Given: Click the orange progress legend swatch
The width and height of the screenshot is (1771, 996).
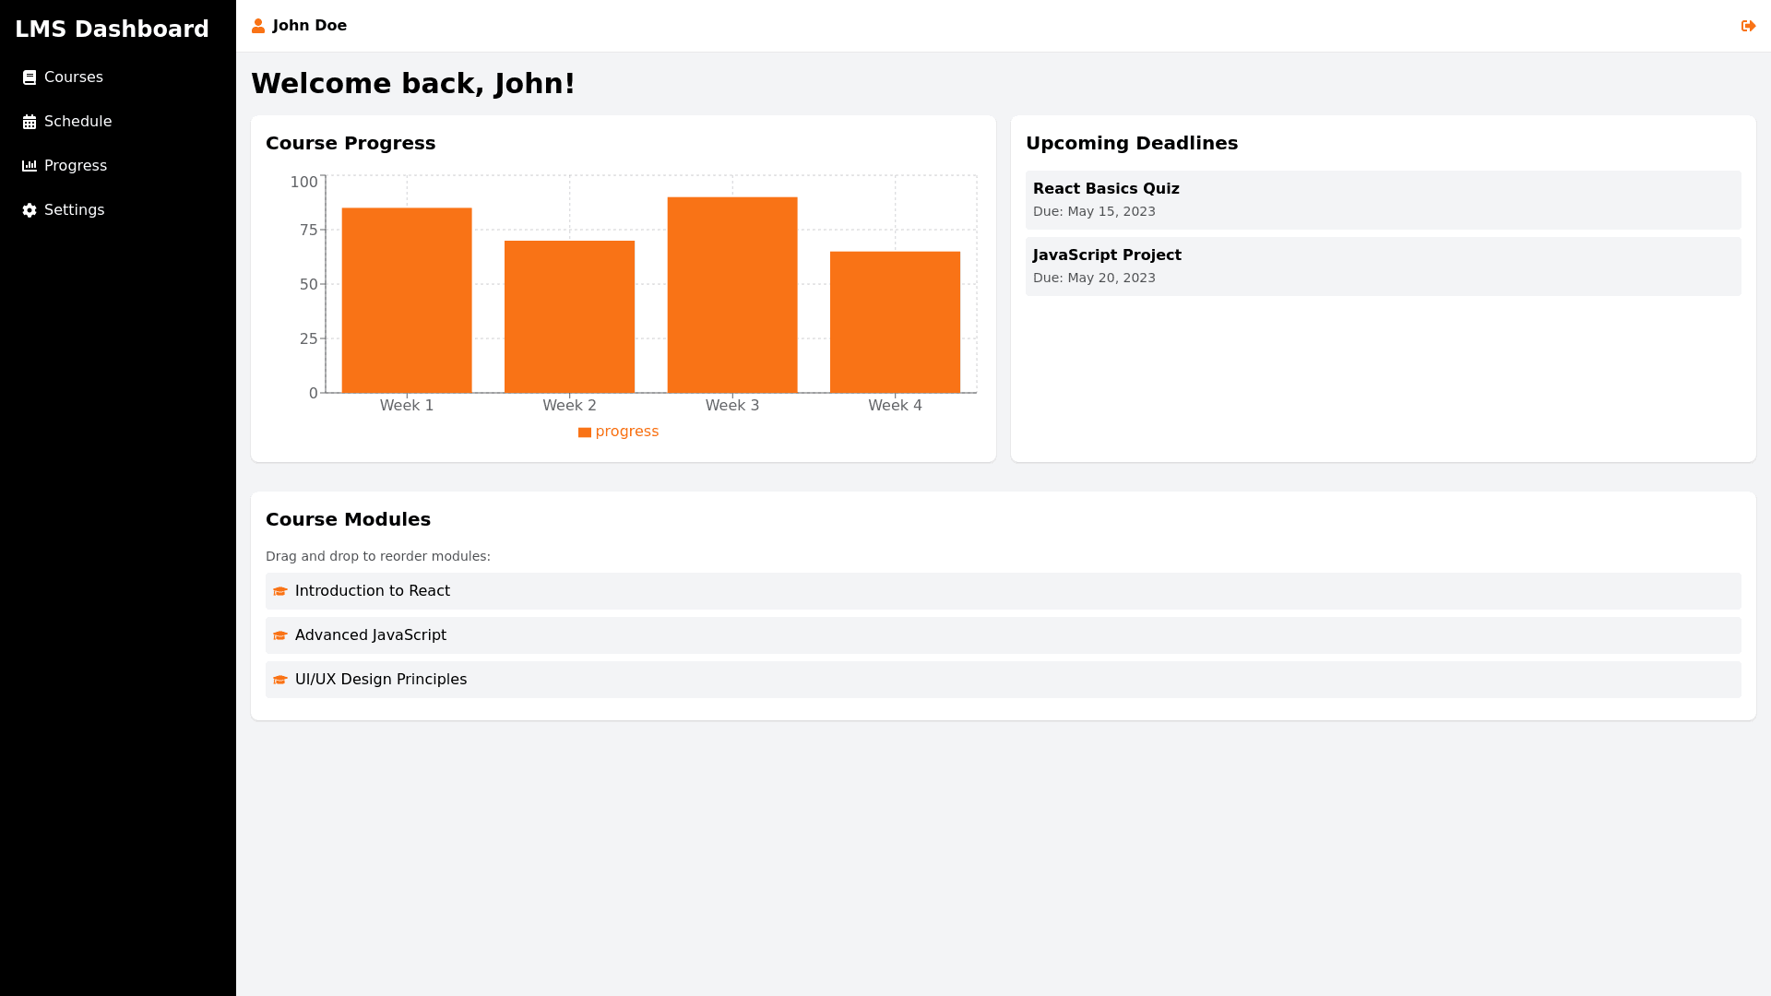Looking at the screenshot, I should tap(585, 433).
